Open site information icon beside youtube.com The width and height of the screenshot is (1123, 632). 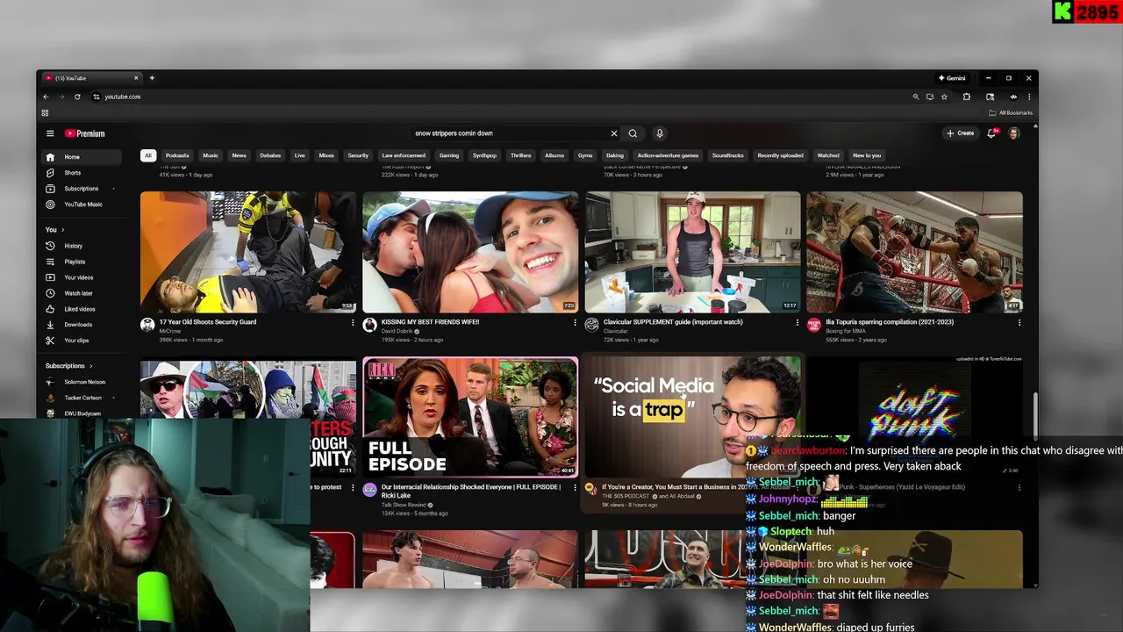point(96,97)
